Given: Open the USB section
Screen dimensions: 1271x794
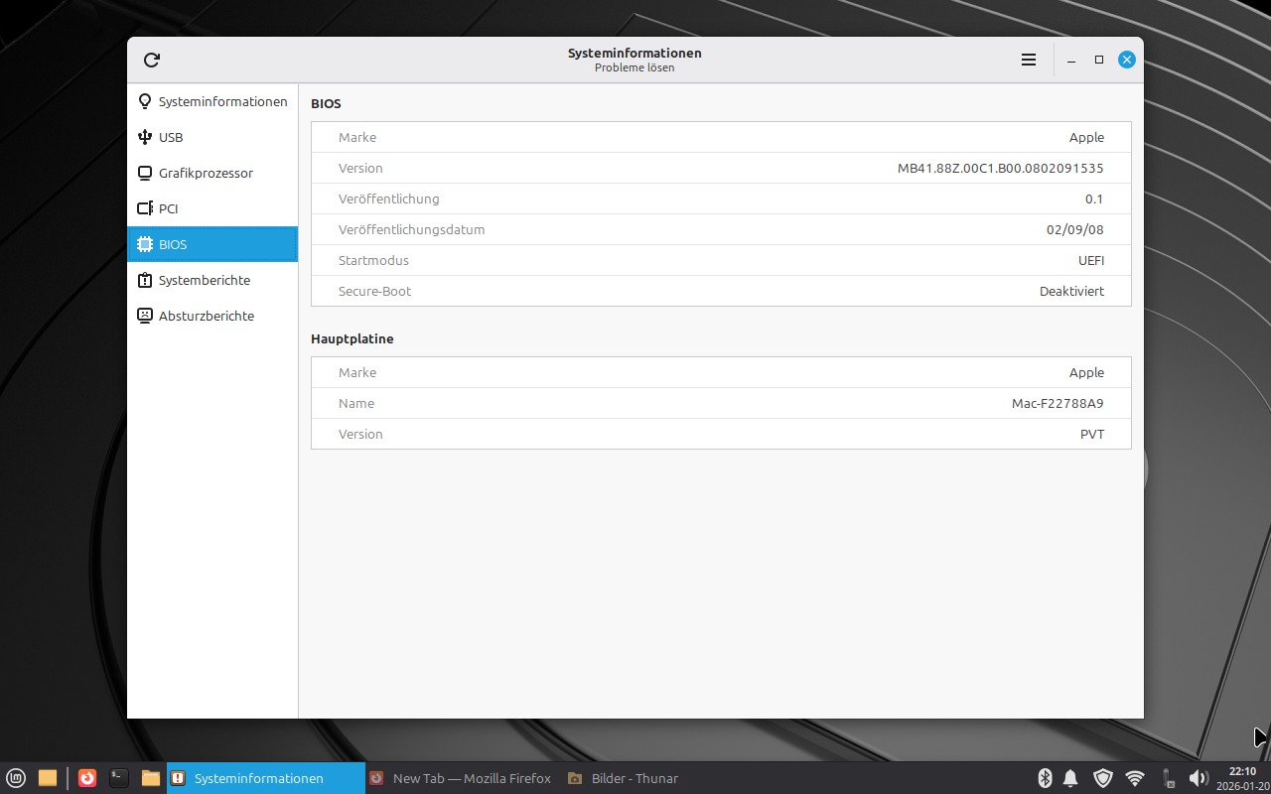Looking at the screenshot, I should 171,137.
